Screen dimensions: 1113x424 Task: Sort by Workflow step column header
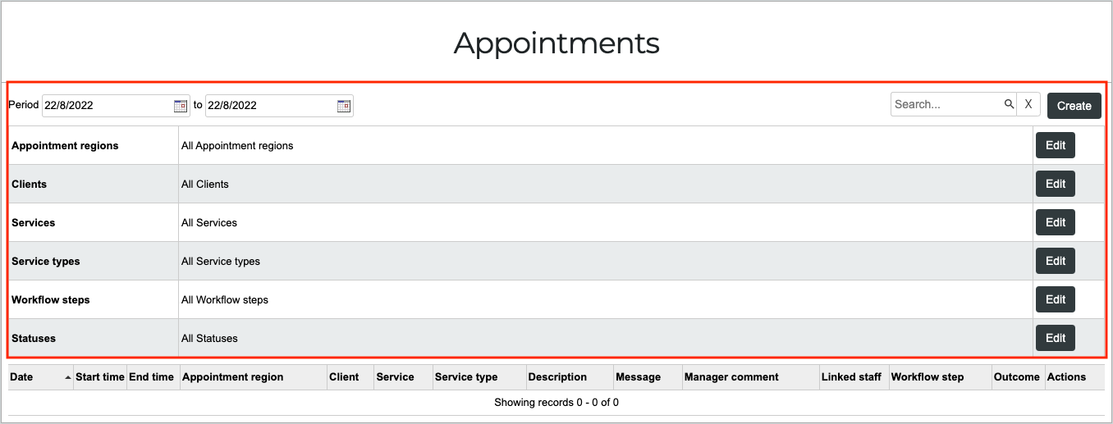coord(927,377)
